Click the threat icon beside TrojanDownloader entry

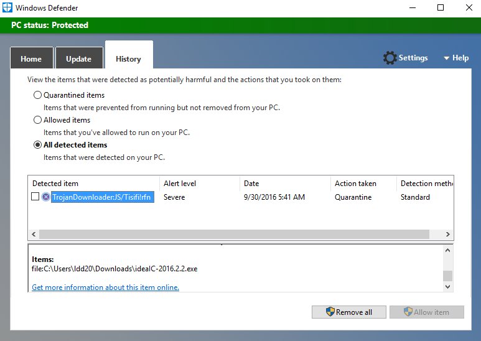tap(45, 197)
